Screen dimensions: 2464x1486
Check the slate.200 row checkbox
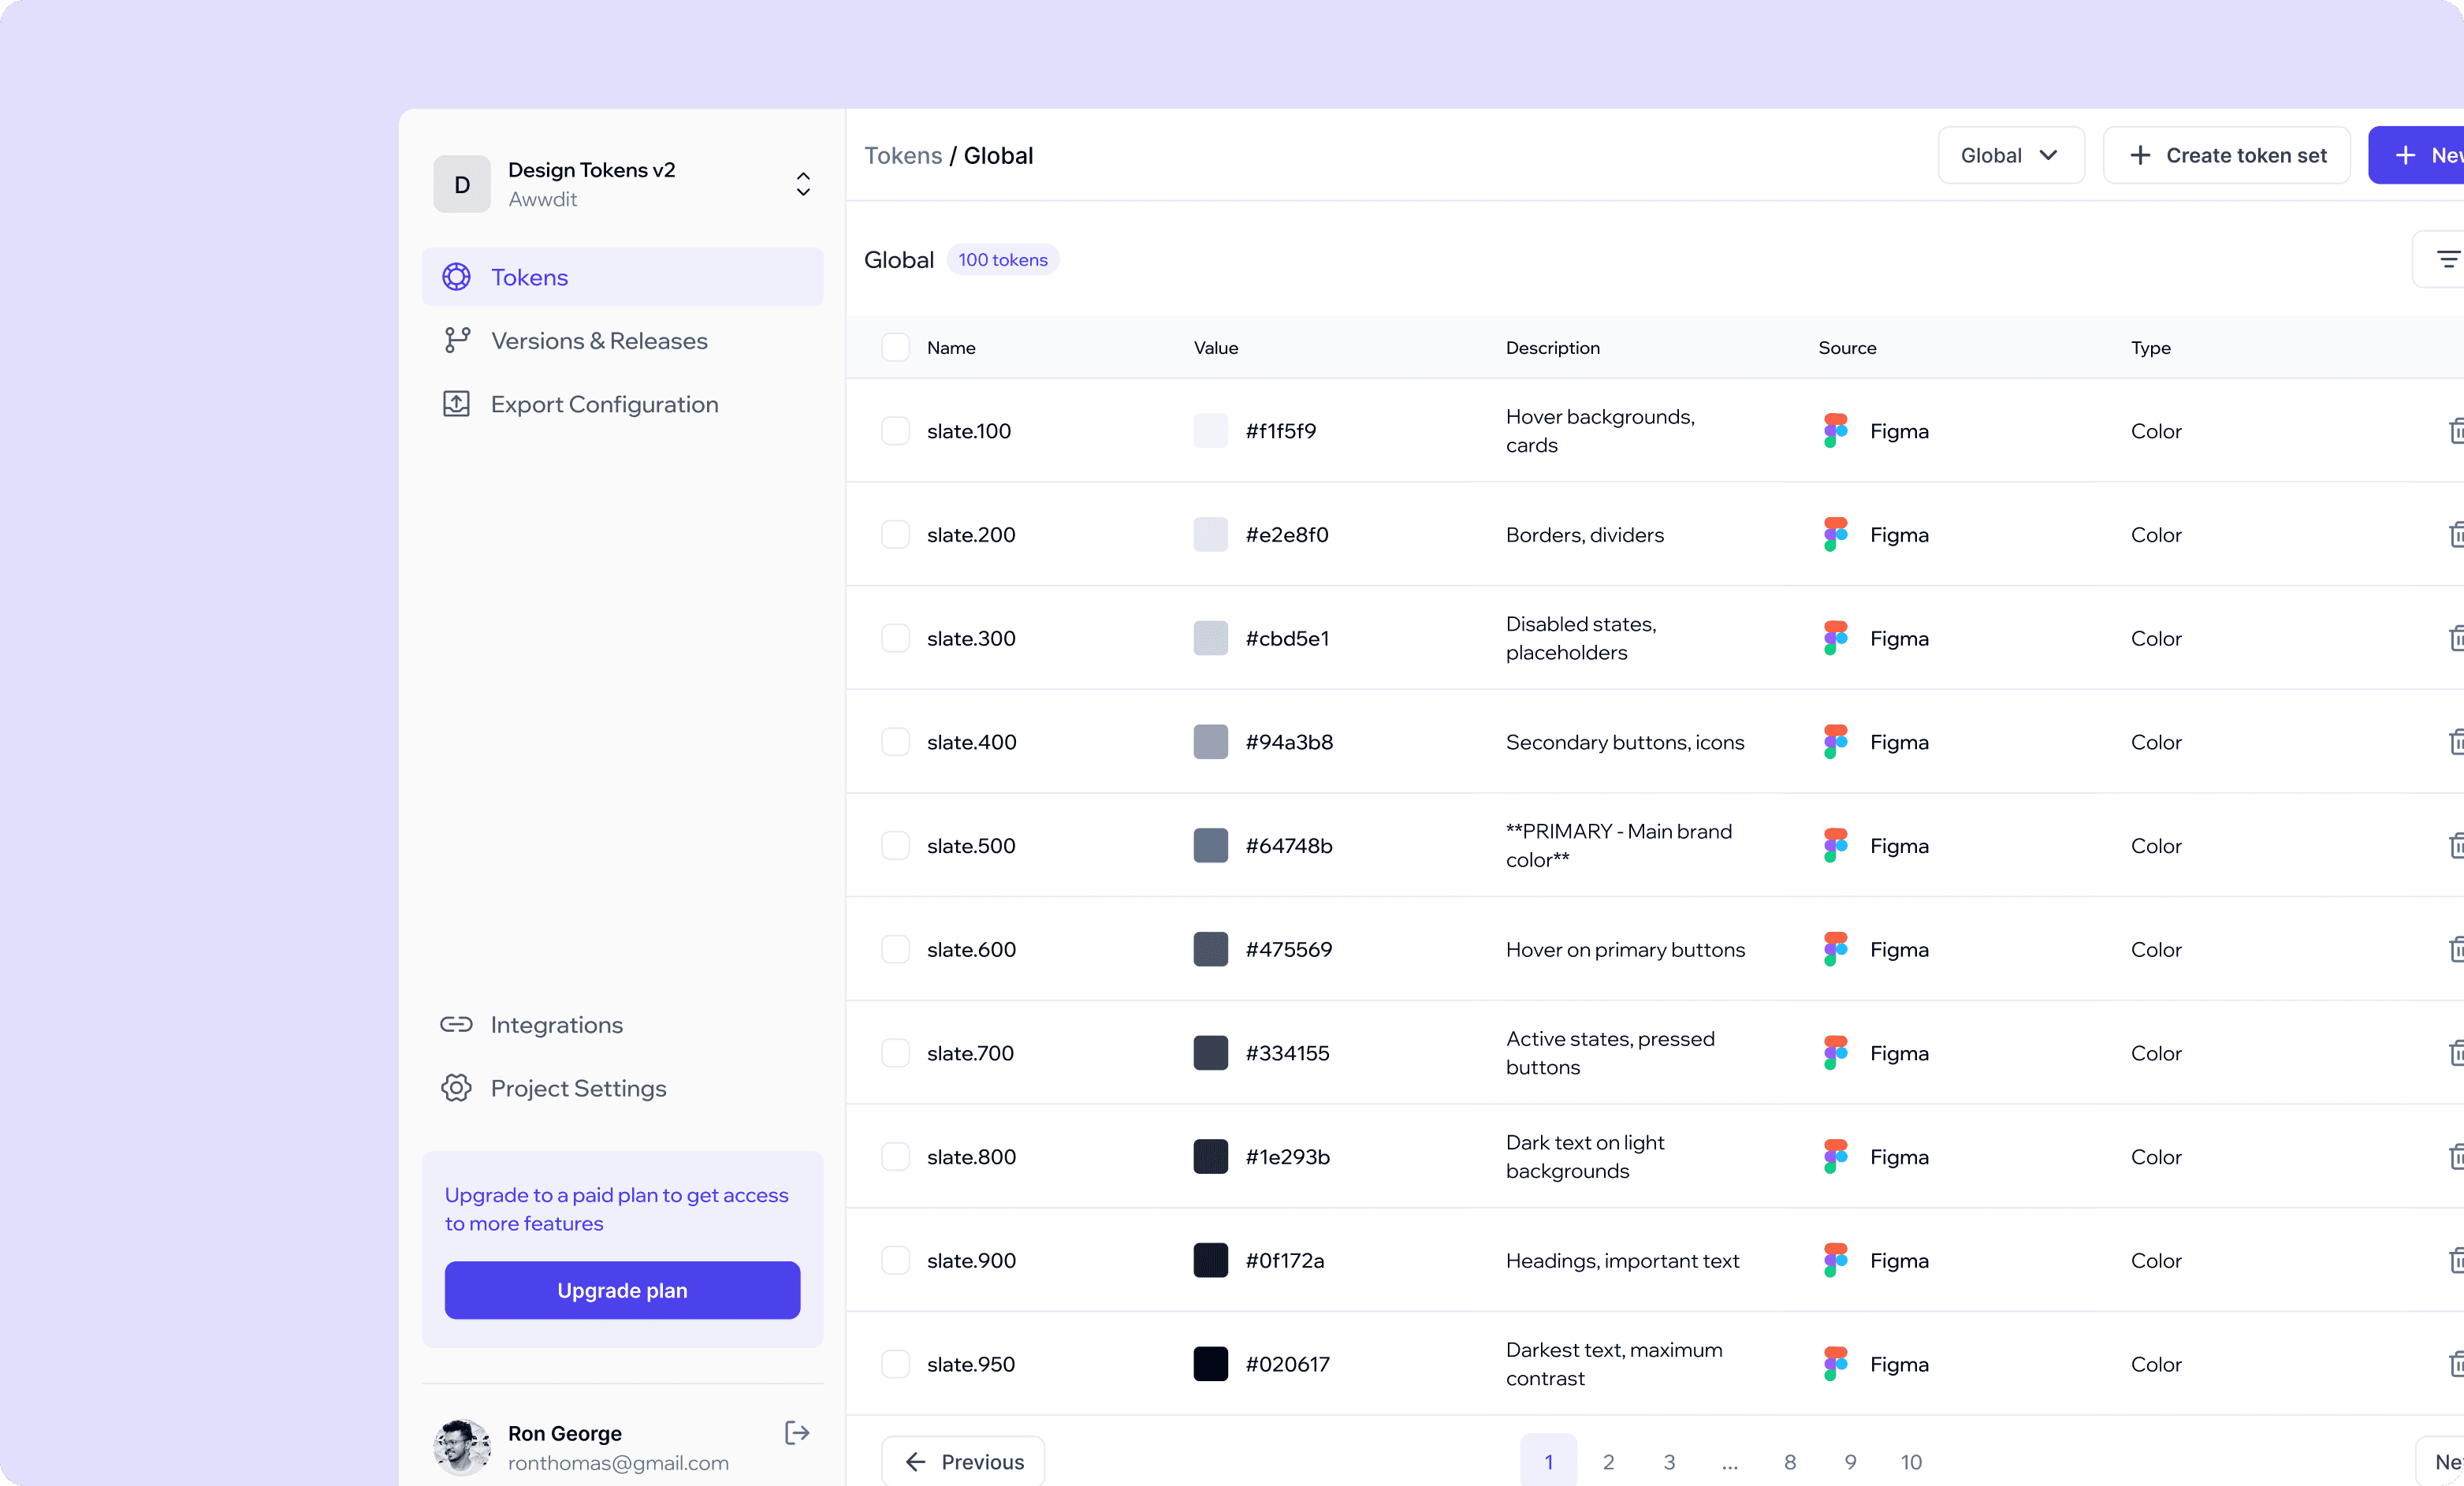[895, 535]
